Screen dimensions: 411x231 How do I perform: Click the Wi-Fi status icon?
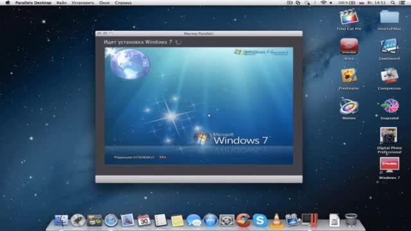click(324, 3)
